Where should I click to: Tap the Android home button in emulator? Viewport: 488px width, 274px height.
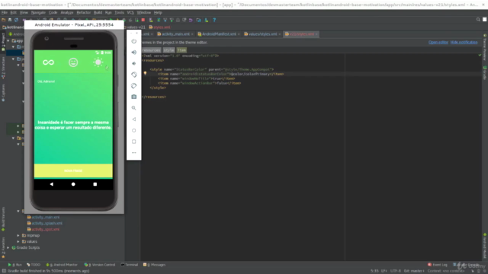(x=73, y=184)
